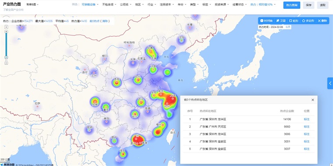The image size is (333, 166).
Task: Click the 南宁 city marker
Action: point(114,140)
